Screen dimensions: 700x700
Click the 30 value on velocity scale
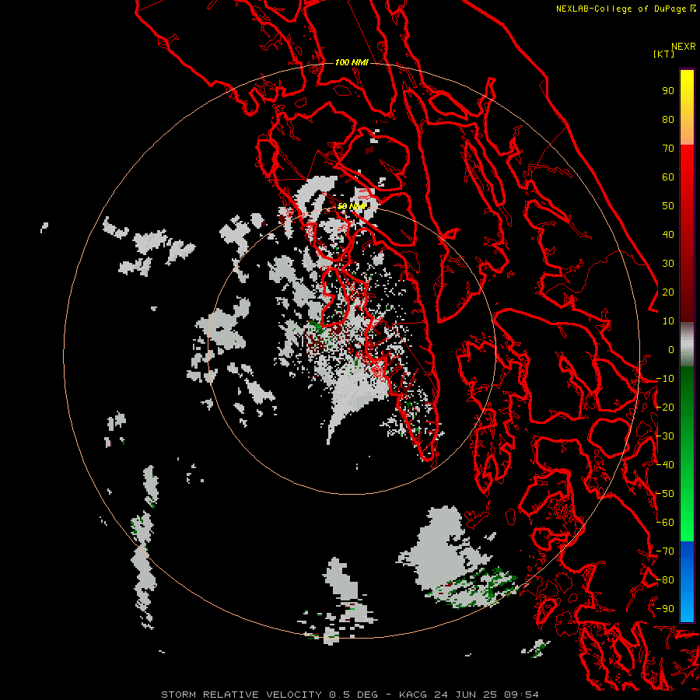(x=668, y=264)
